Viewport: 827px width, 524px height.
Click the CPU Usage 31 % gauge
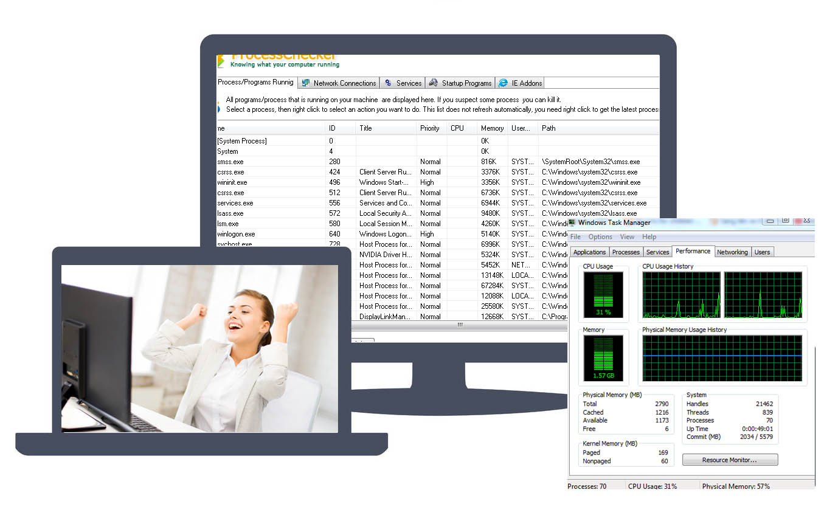[603, 295]
